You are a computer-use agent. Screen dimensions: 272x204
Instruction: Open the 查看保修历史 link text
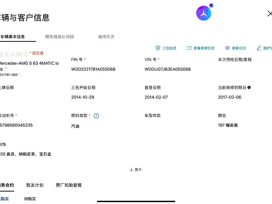[204, 48]
